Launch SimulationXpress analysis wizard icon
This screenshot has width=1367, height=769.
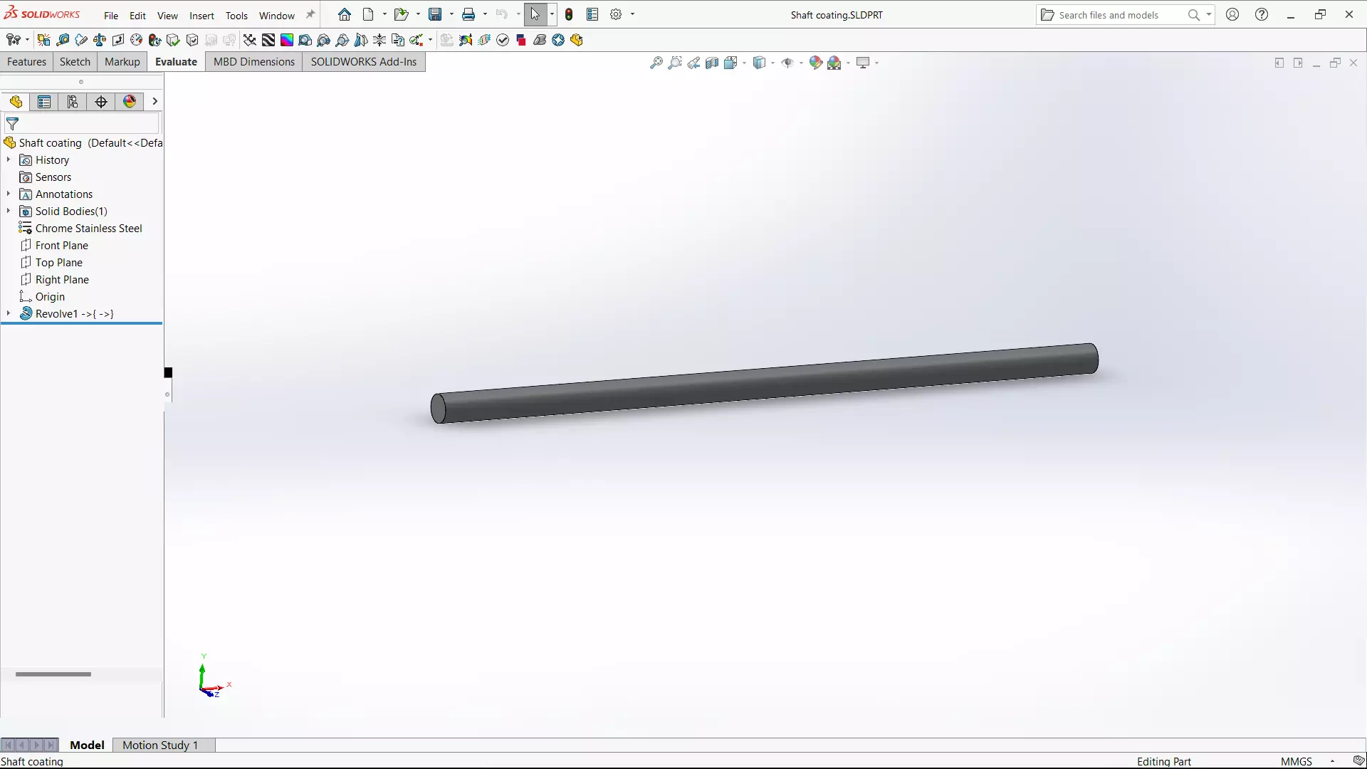pos(466,40)
